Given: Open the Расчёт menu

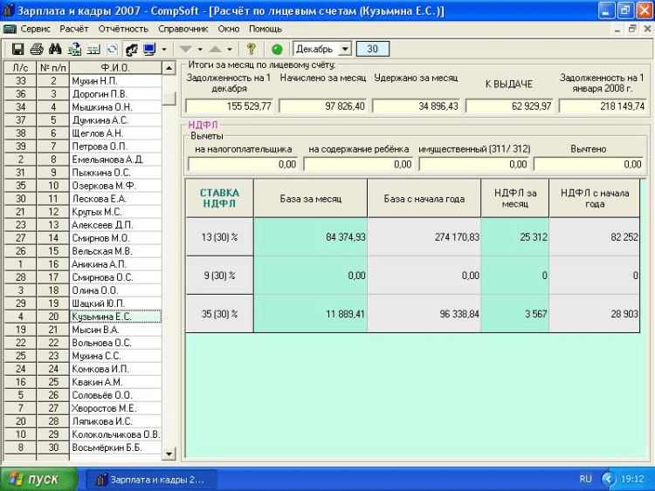Looking at the screenshot, I should pos(74,29).
